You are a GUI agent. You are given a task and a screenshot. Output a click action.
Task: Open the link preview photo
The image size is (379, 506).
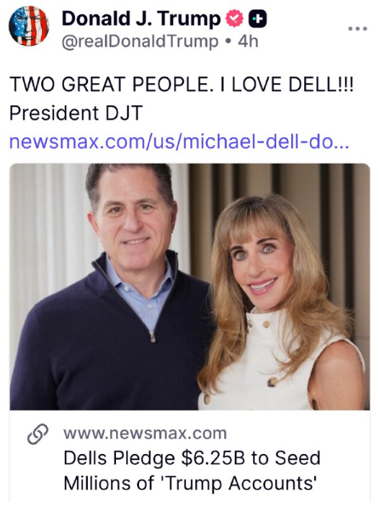coord(189,287)
